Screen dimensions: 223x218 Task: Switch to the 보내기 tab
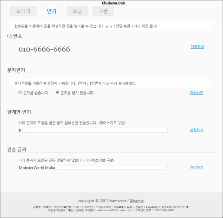click(23, 11)
